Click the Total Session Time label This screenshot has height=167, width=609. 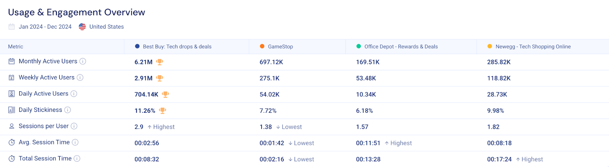tap(45, 159)
